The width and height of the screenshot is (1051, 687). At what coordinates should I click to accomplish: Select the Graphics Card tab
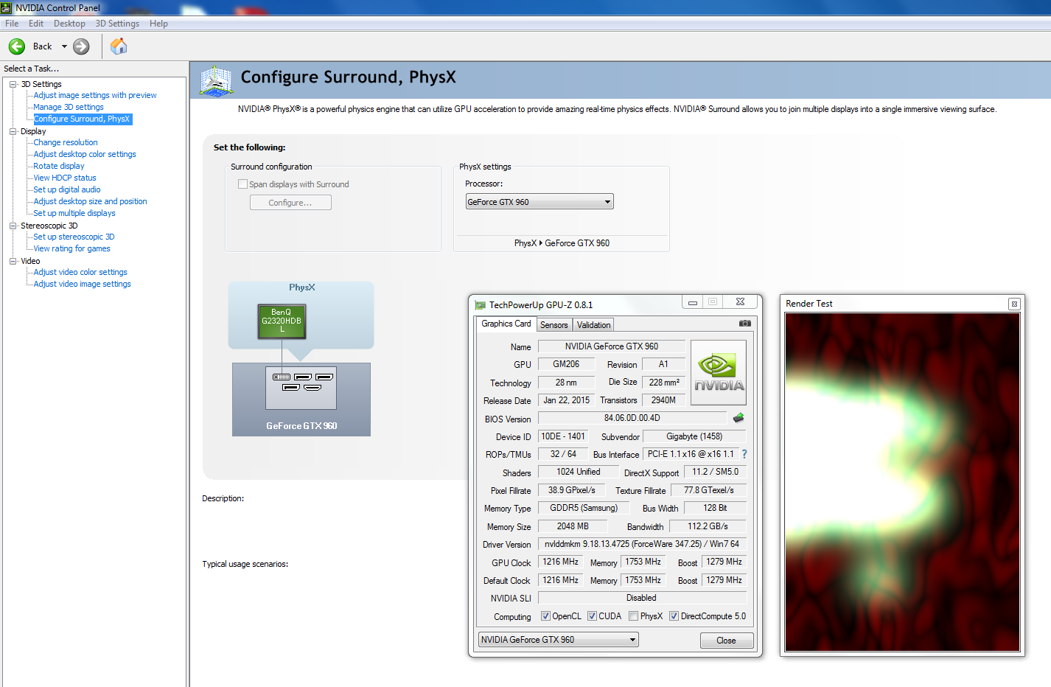[x=506, y=324]
